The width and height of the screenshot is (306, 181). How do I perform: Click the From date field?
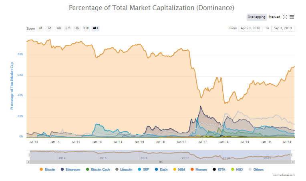(250, 28)
